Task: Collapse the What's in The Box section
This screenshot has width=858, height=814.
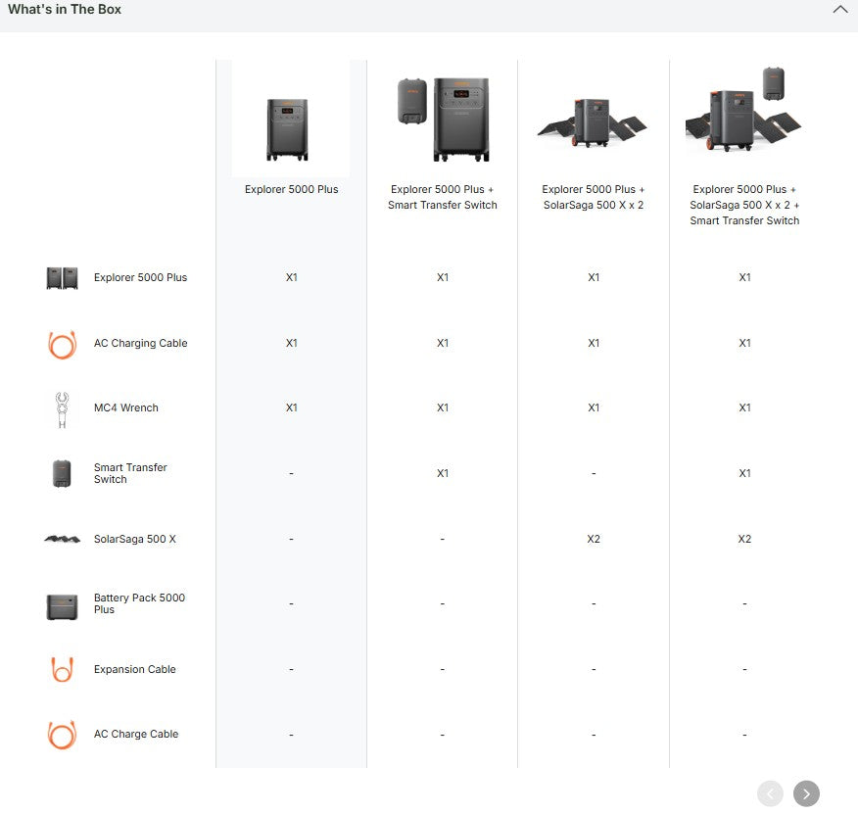Action: click(x=839, y=10)
